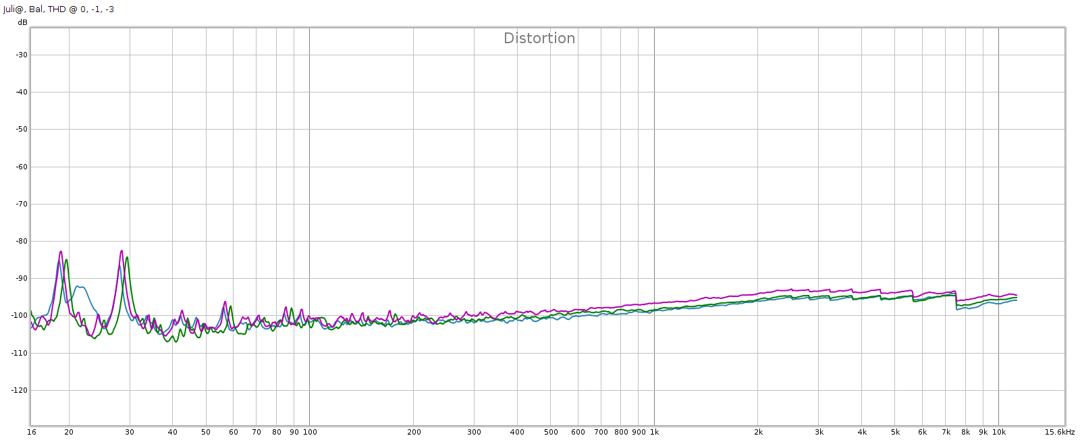Image resolution: width=1080 pixels, height=440 pixels.
Task: Click the '-30' vertical axis label
Action: point(22,55)
